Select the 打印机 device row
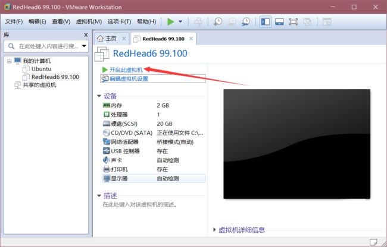The height and width of the screenshot is (247, 387). (x=154, y=169)
